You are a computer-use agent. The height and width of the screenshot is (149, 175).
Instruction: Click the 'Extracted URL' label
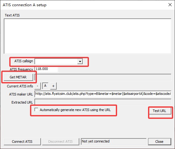pos(22,102)
